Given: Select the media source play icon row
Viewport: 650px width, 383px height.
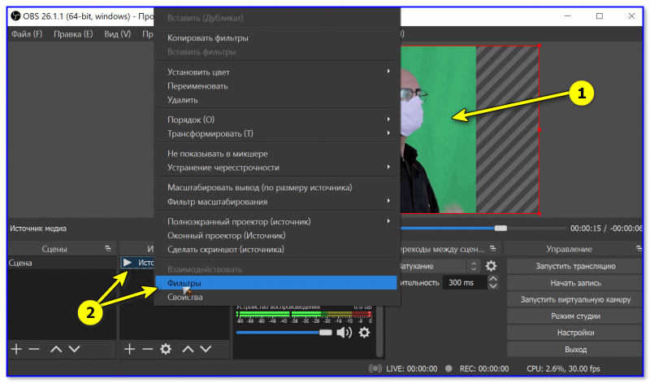Looking at the screenshot, I should (137, 263).
